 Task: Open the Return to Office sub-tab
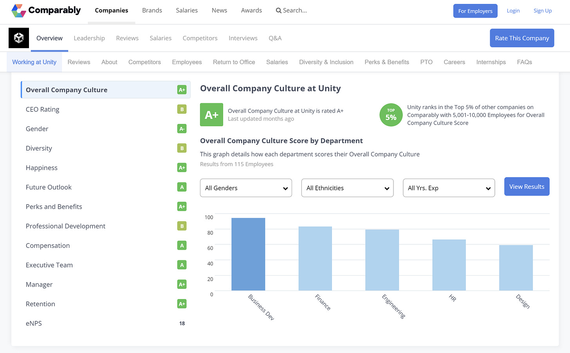click(x=234, y=62)
